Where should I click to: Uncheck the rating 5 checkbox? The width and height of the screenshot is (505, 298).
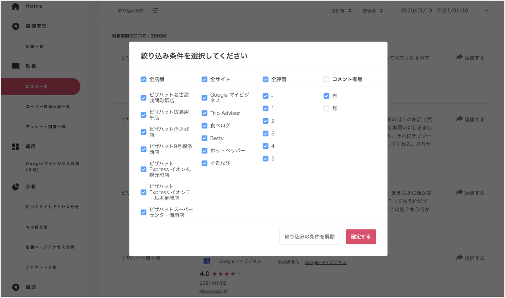tap(265, 158)
